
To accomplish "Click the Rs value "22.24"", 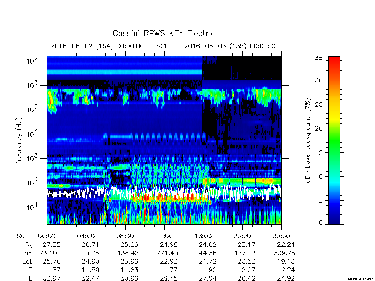I will [286, 244].
